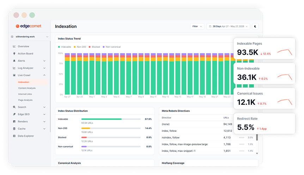Toggle dark mode with moon icon
The height and width of the screenshot is (175, 304).
pos(255,26)
